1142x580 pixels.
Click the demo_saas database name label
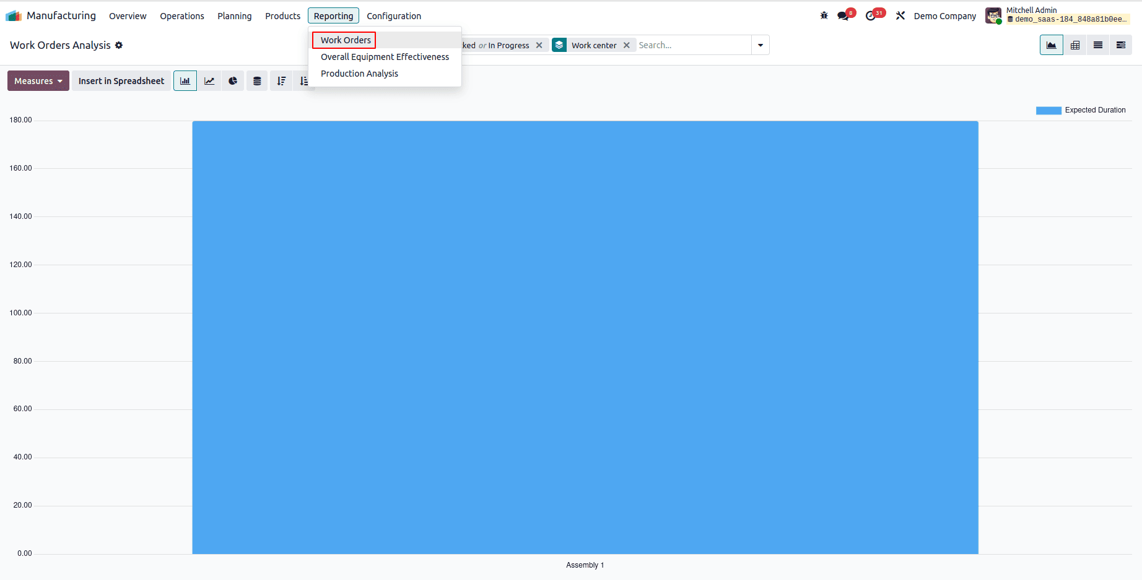[x=1068, y=19]
